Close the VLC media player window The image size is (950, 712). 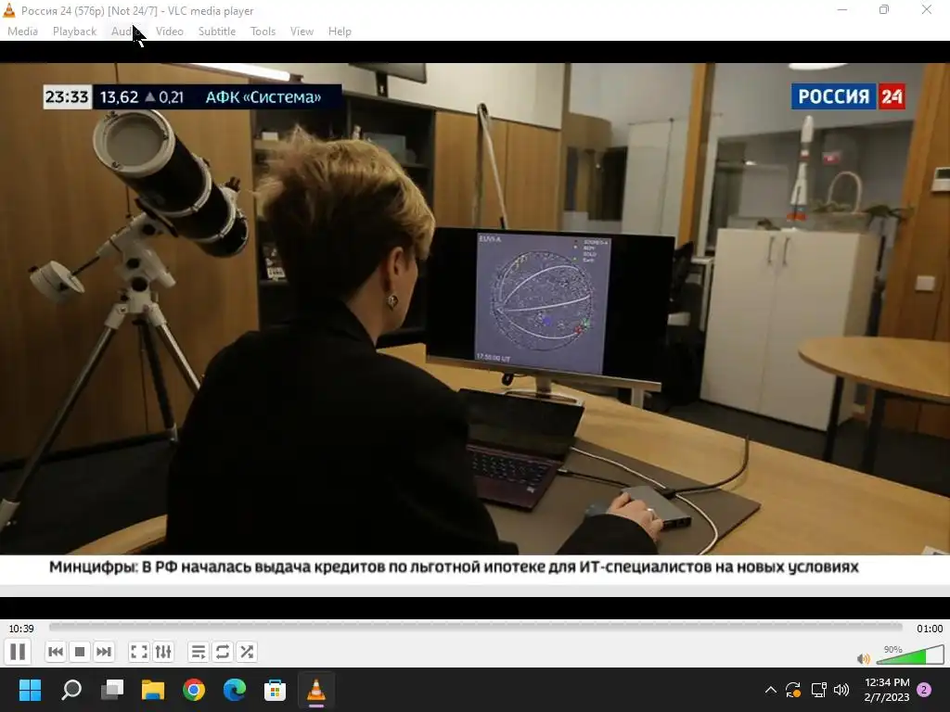click(927, 9)
